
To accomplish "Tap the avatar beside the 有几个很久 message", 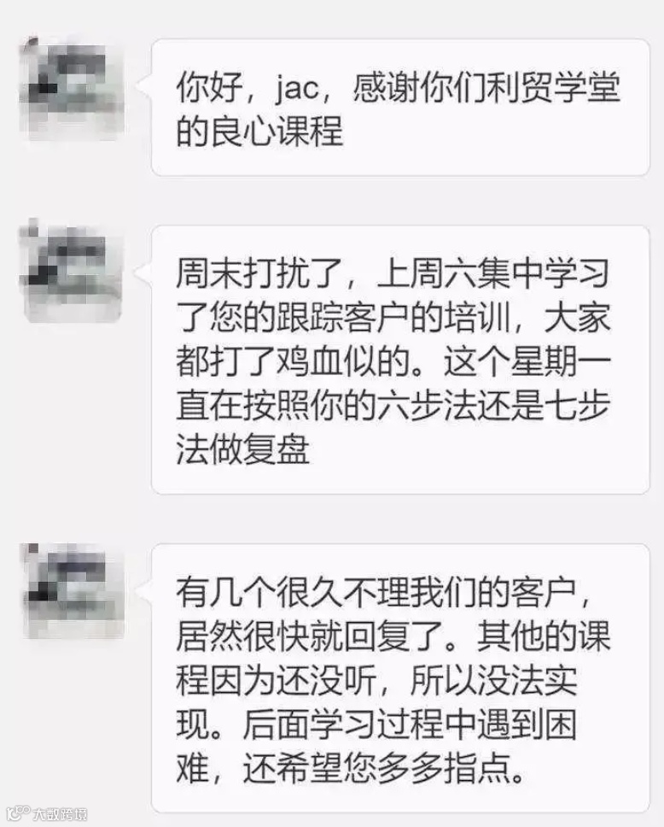I will click(x=73, y=590).
